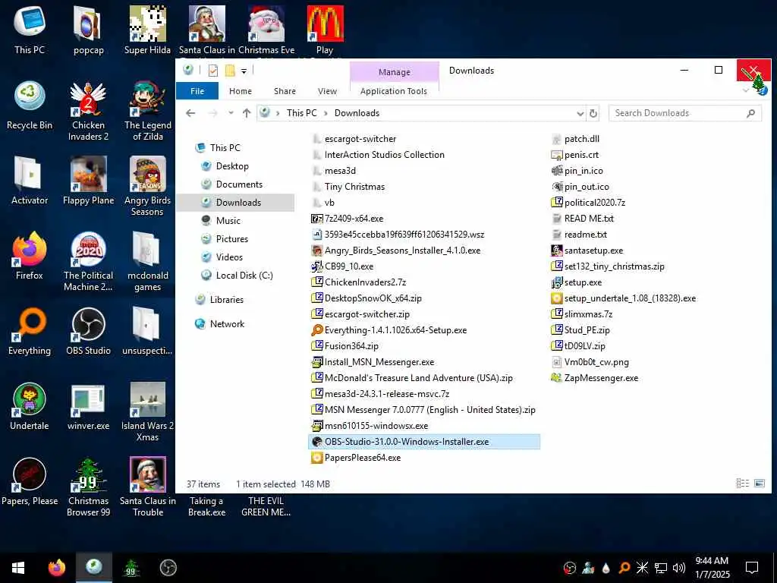Go up one folder level
Screen dimensions: 777x583
coord(247,113)
